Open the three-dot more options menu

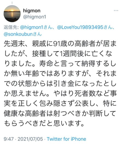(x=116, y=11)
